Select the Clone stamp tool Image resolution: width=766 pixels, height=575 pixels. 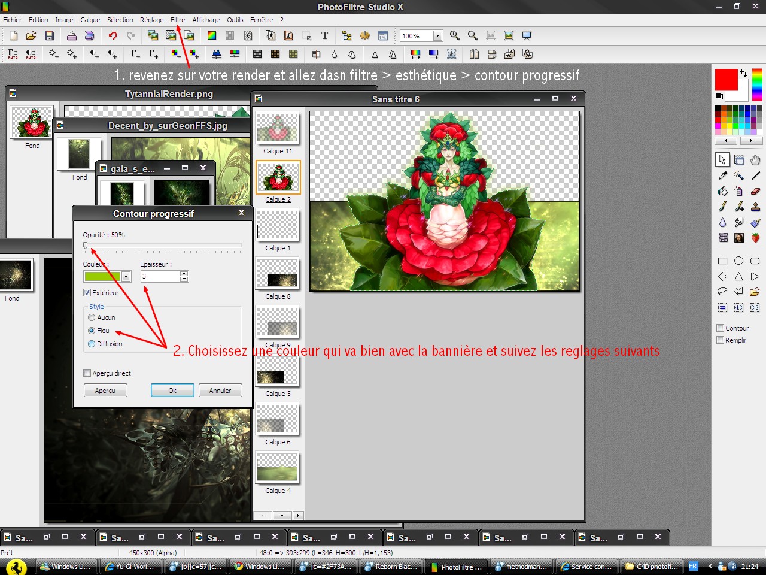click(755, 207)
